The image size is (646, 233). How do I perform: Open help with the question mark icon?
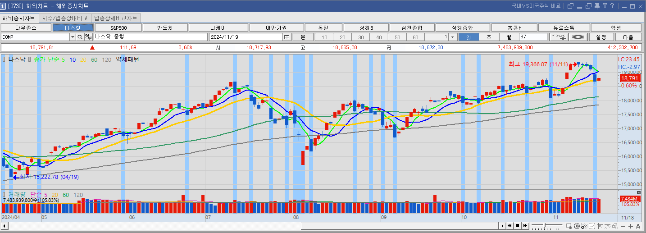(x=612, y=6)
